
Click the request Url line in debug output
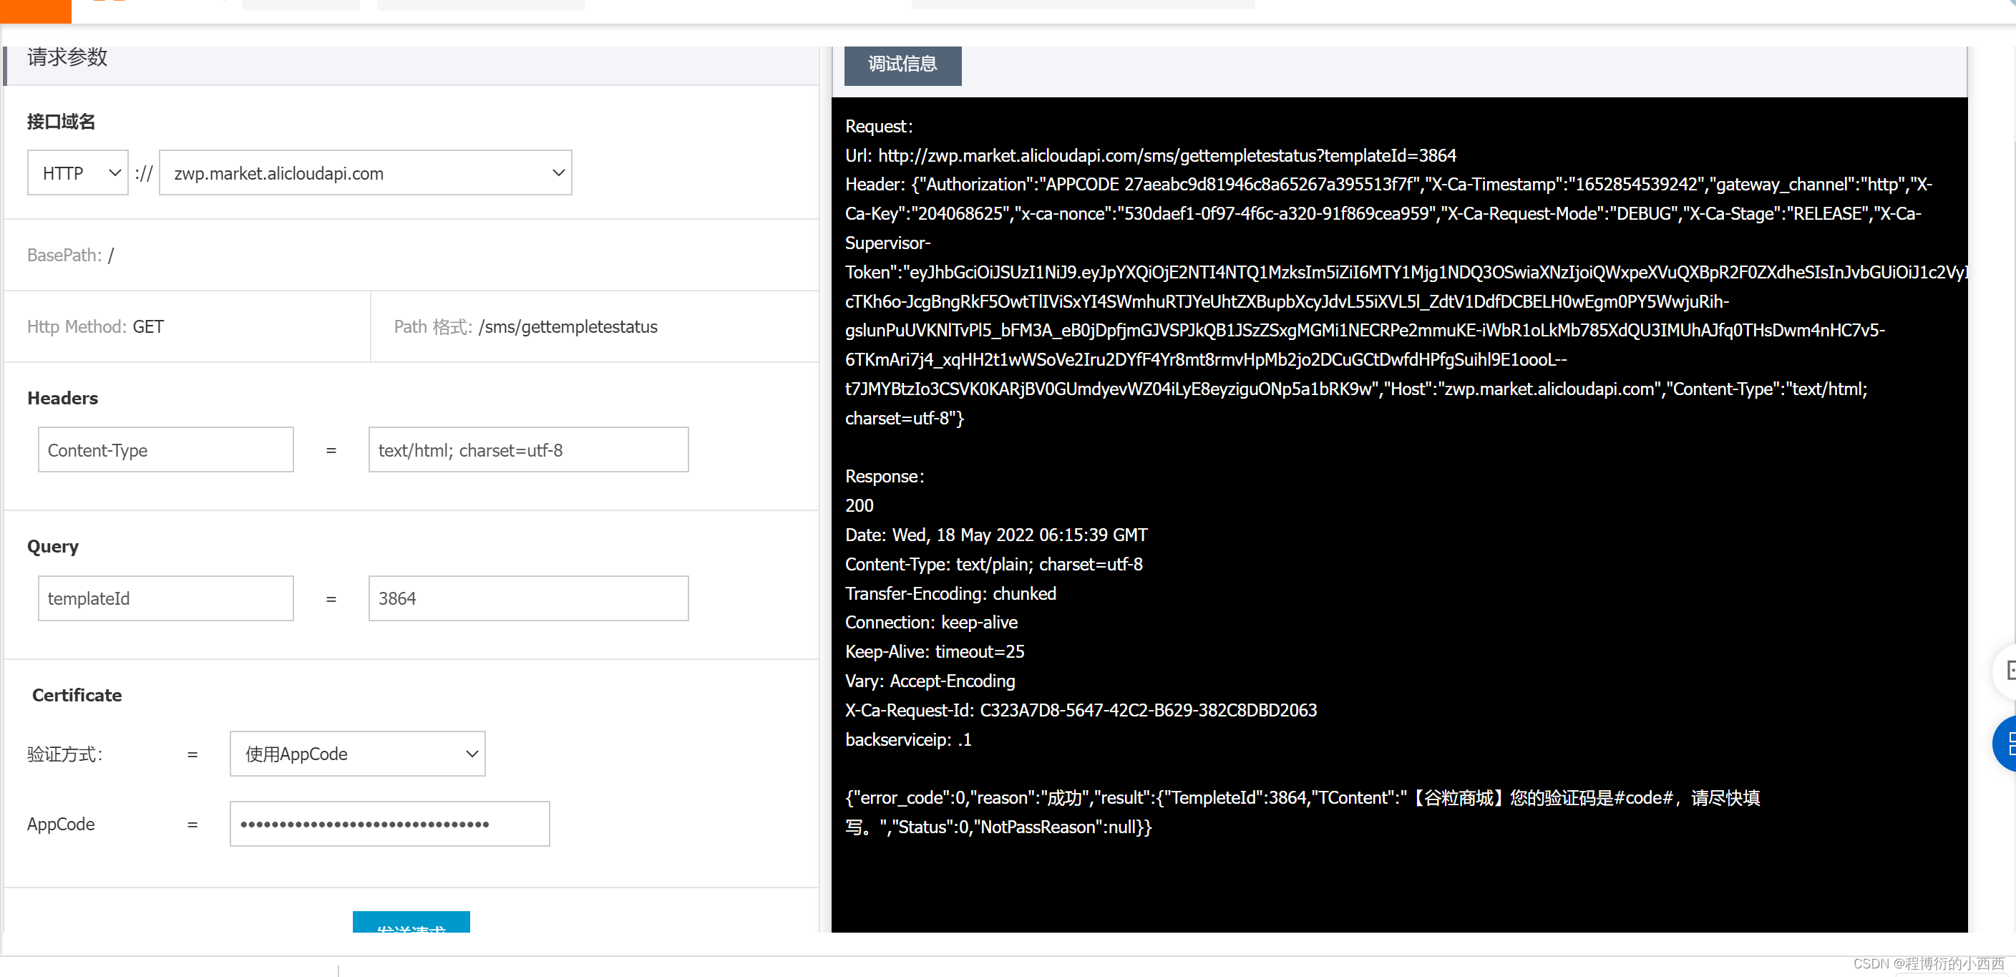(1151, 155)
